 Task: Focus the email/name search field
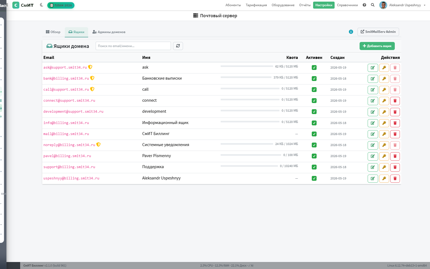(x=133, y=46)
